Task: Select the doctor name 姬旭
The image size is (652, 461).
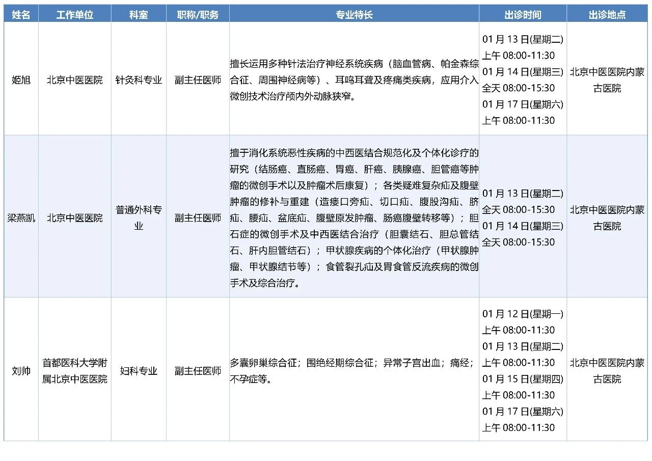Action: pyautogui.click(x=21, y=80)
